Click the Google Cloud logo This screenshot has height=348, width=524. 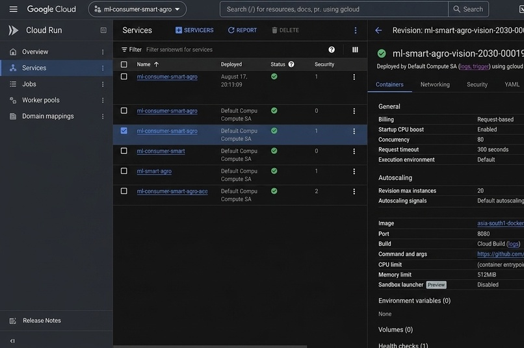pyautogui.click(x=51, y=9)
